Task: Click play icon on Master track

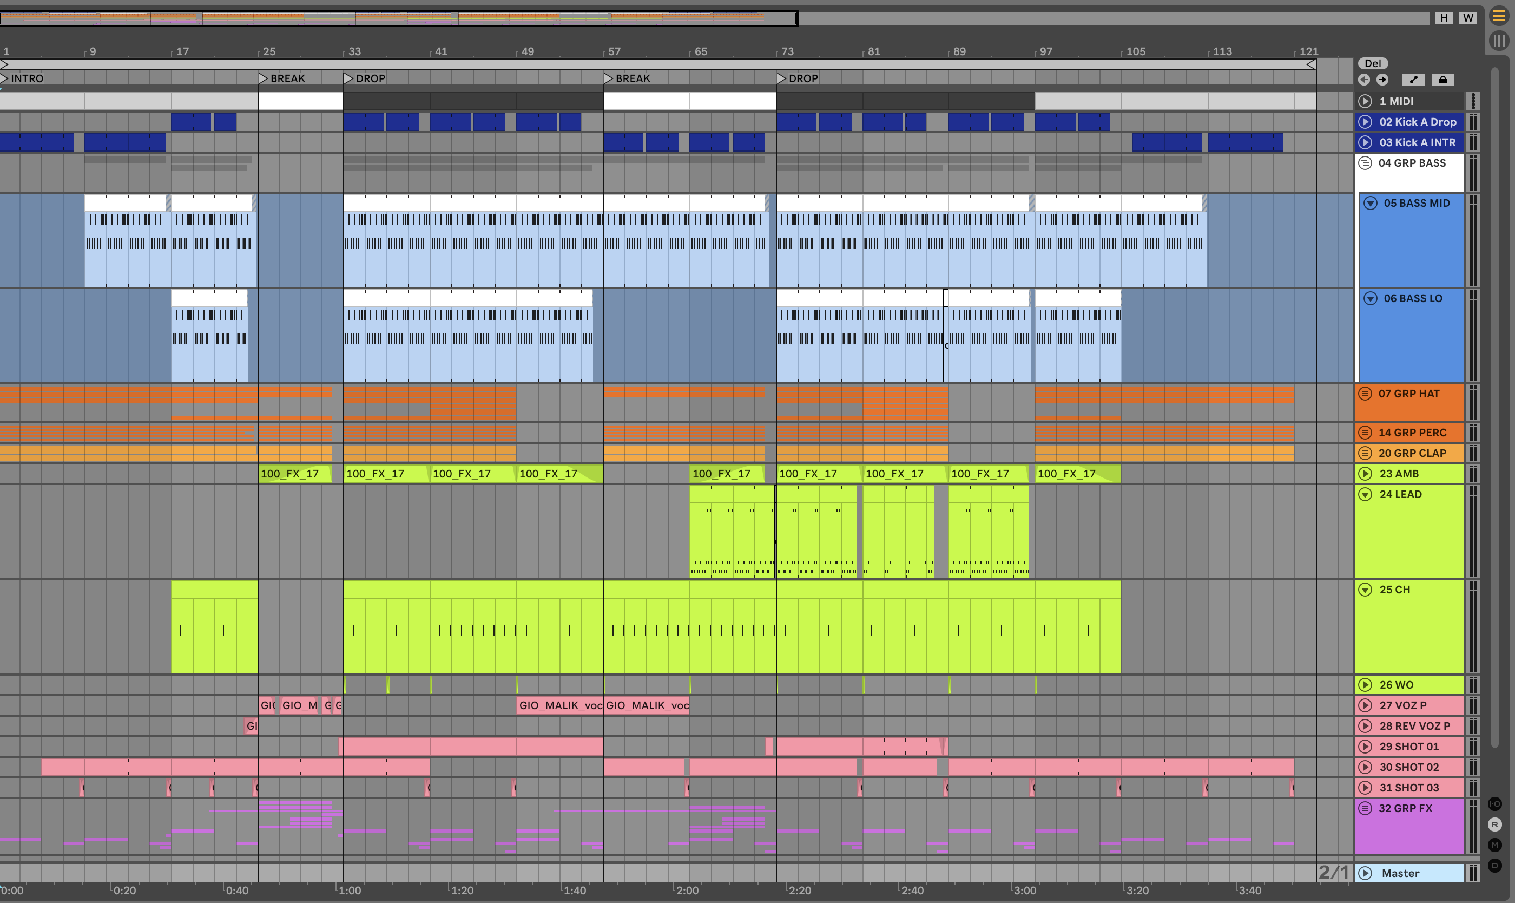Action: (1365, 873)
